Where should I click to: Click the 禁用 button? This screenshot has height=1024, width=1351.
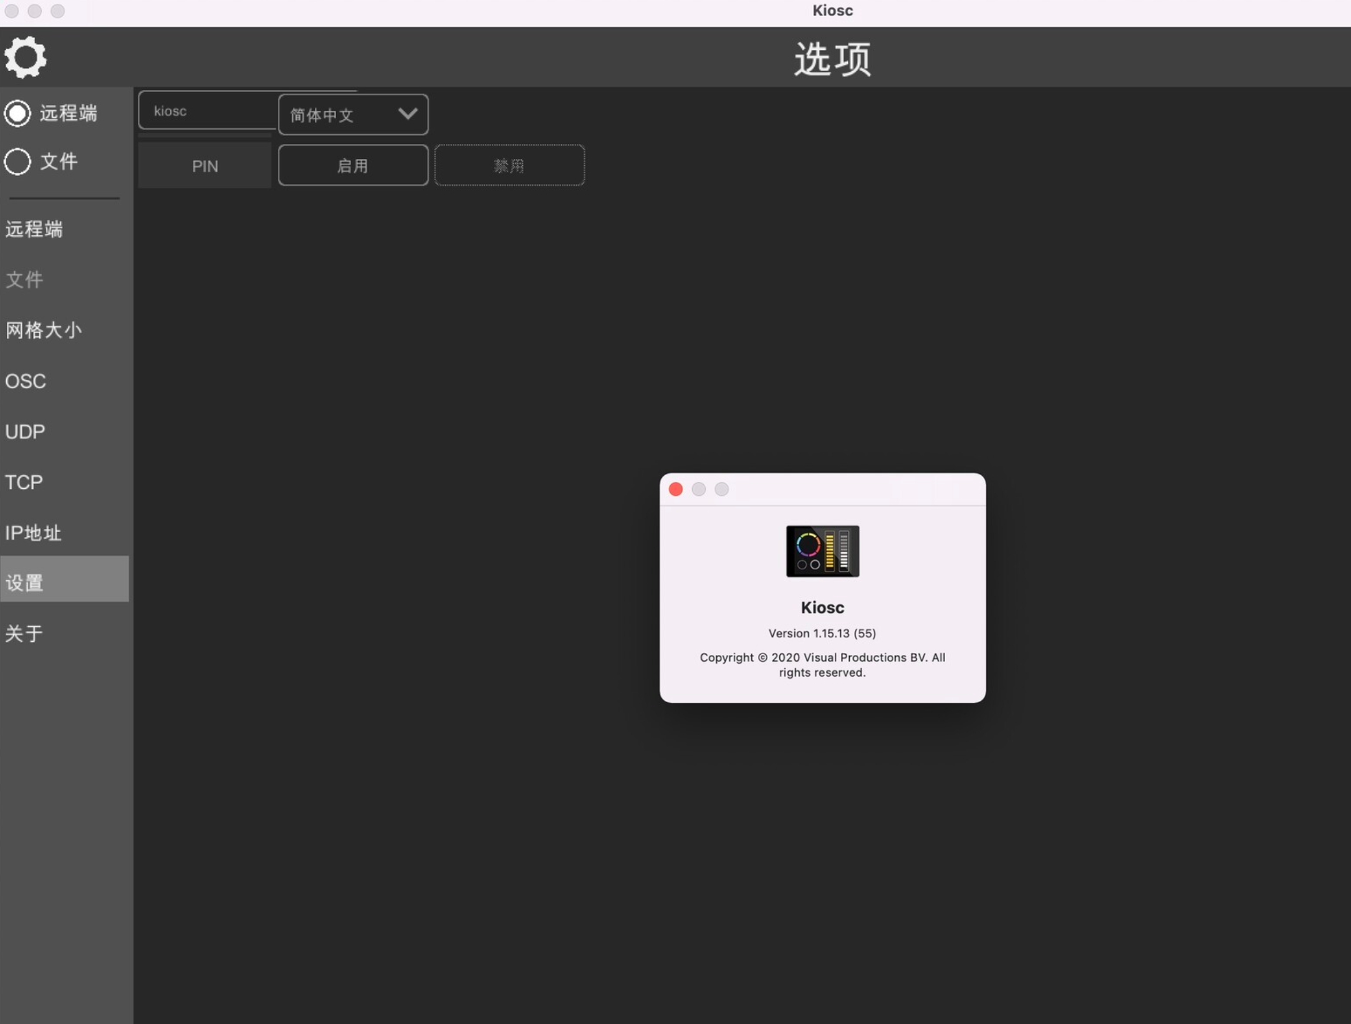coord(510,165)
